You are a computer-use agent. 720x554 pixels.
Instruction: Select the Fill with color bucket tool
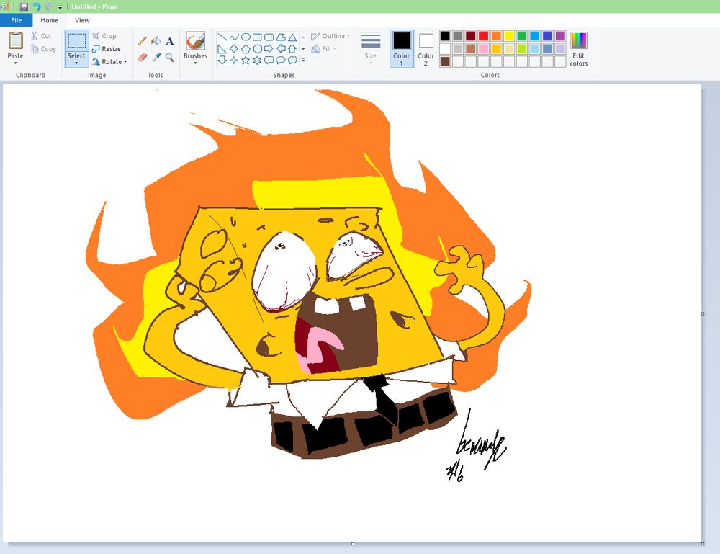click(x=156, y=41)
